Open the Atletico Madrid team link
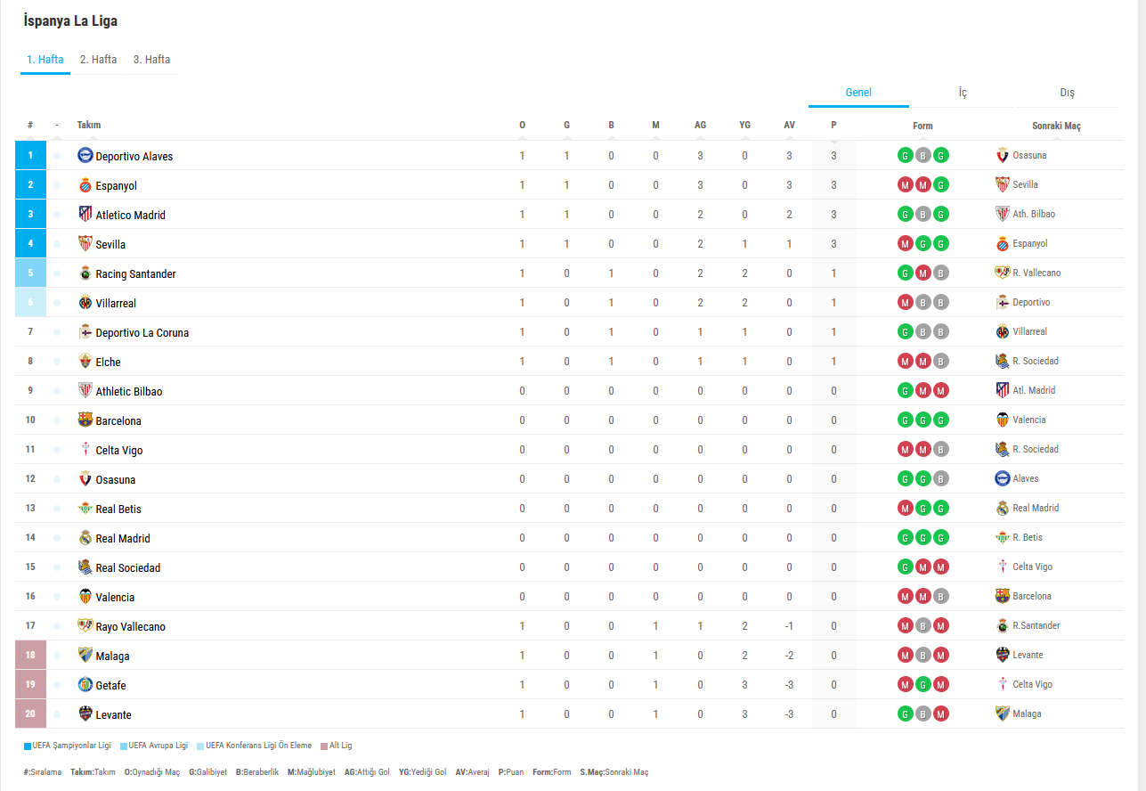 131,215
